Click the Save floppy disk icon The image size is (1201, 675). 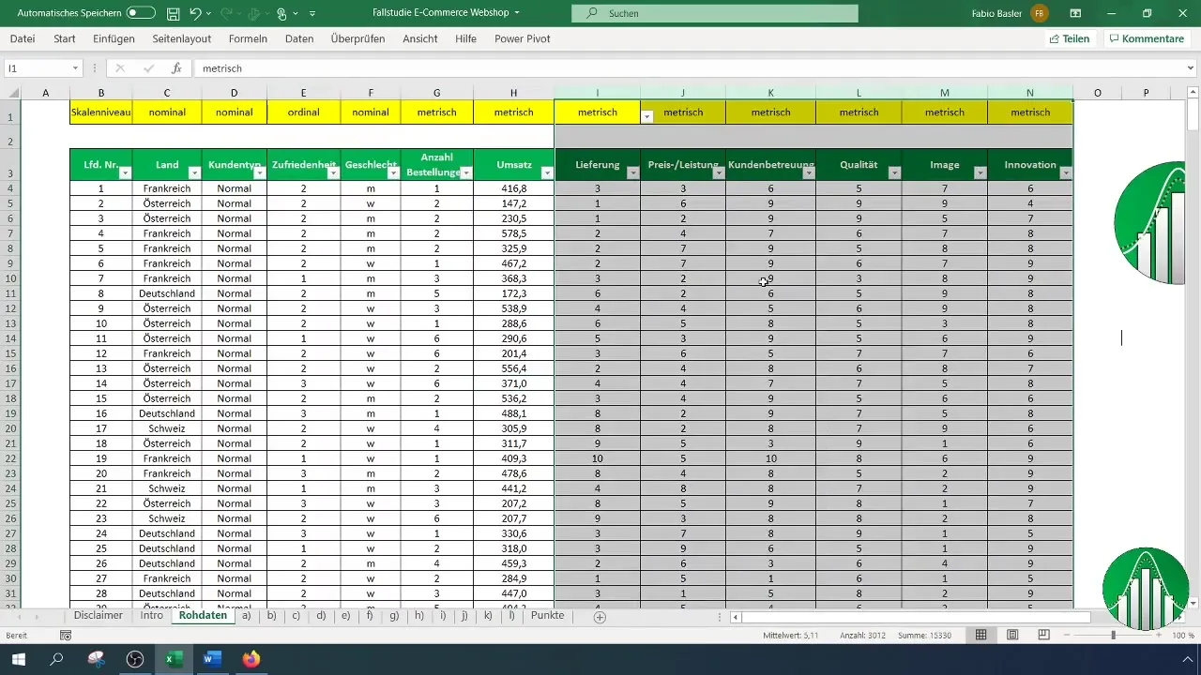[x=173, y=13]
